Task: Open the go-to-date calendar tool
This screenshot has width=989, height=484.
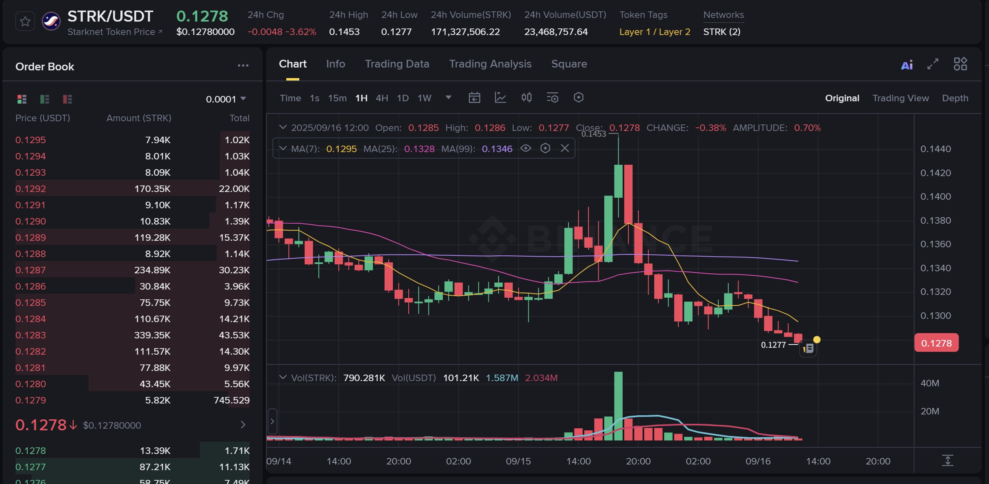Action: 475,98
